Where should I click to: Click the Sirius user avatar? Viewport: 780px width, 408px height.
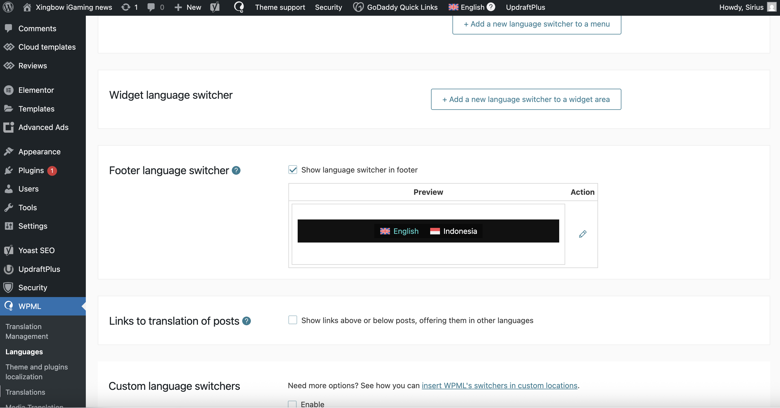(x=772, y=7)
